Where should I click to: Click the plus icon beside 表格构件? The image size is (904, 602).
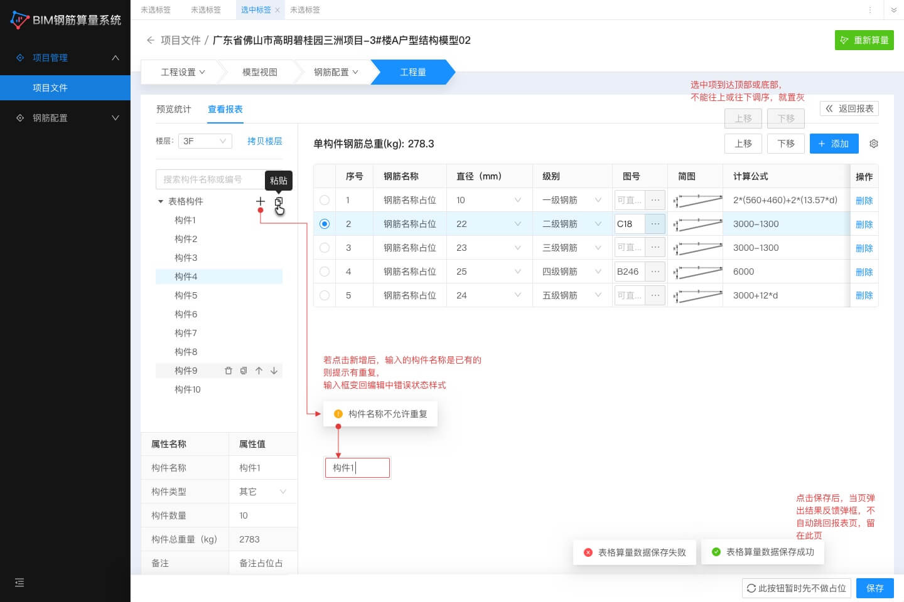tap(261, 201)
